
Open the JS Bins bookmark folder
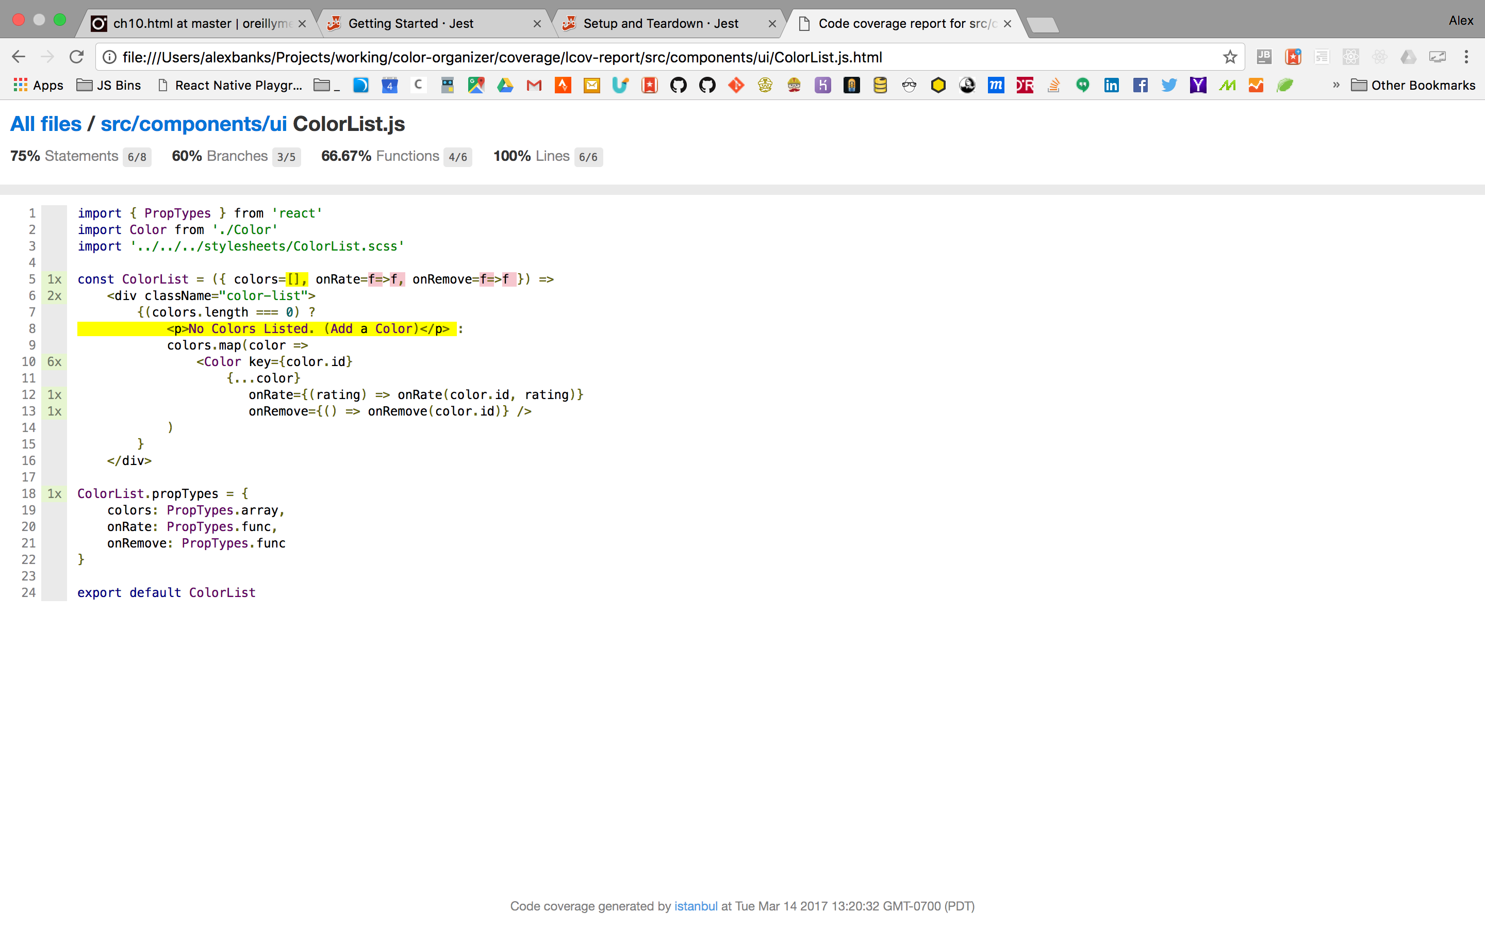pyautogui.click(x=109, y=85)
